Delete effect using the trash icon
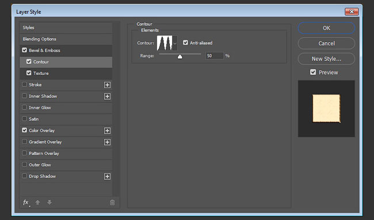Viewport: 374px width, 220px height. coord(112,203)
